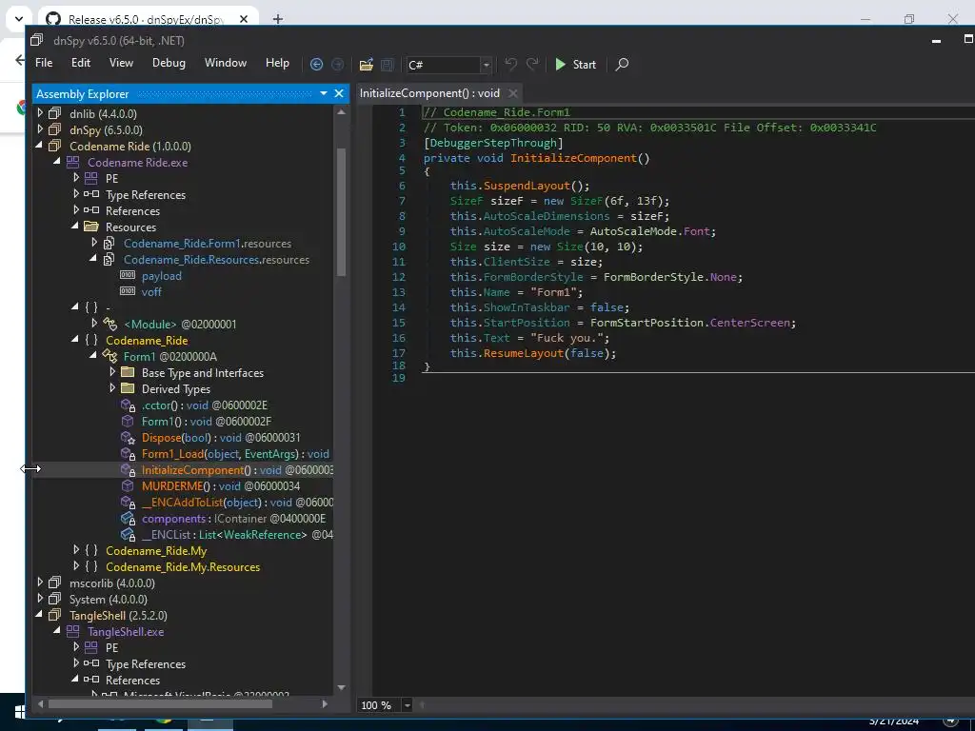Expand the mscorlib (4.0.0.0) node
Image resolution: width=975 pixels, height=731 pixels.
point(40,583)
